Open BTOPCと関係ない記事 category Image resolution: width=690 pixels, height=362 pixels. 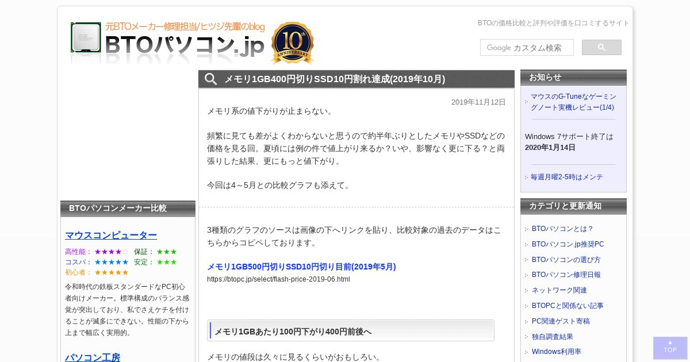point(568,306)
